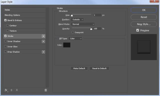Add another Stroke effect with plus icon
Viewport: 160px width, 96px height.
tap(43, 36)
